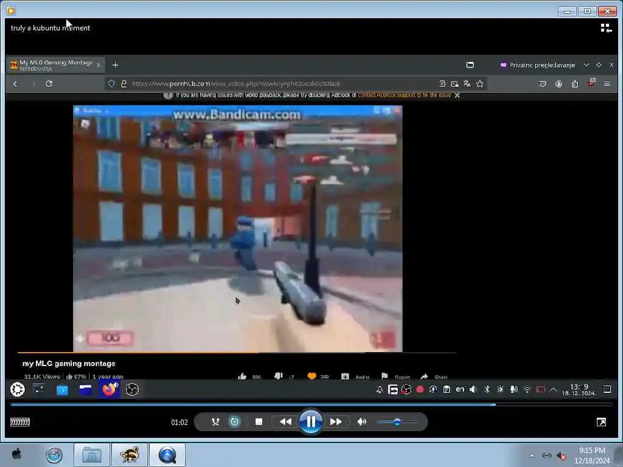The width and height of the screenshot is (623, 467).
Task: Click the media player blue seek bar
Action: coord(311,404)
